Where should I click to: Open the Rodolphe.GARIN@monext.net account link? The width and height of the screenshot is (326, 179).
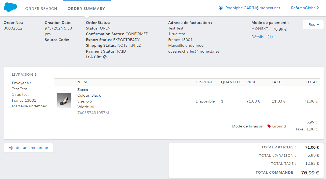click(x=252, y=8)
